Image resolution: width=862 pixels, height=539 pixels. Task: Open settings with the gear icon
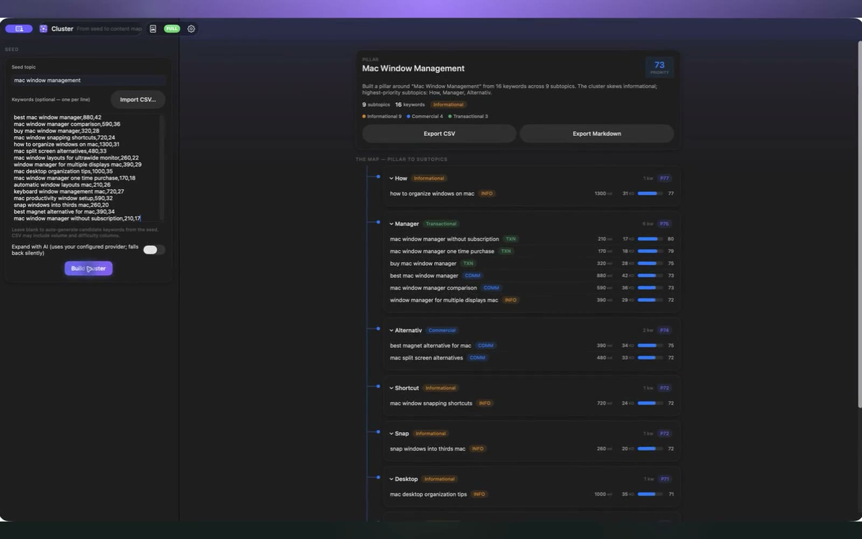pyautogui.click(x=191, y=29)
